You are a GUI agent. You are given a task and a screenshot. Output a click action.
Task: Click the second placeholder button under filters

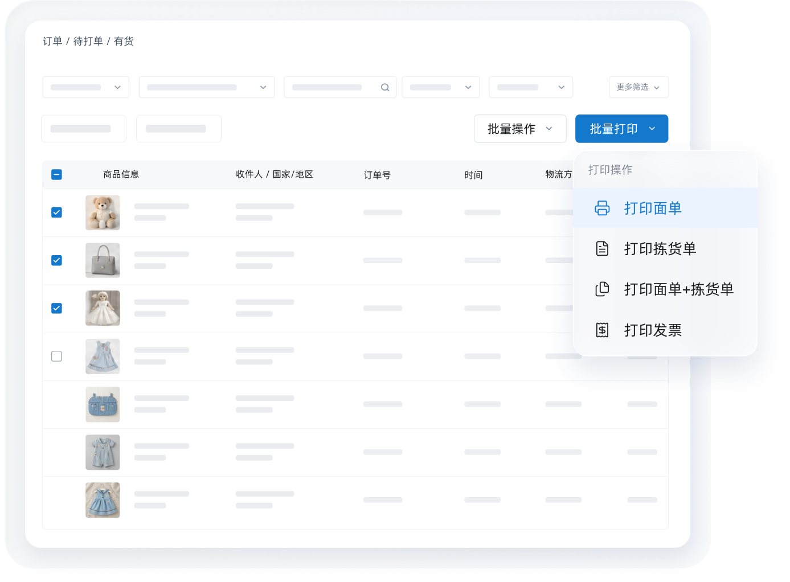[x=179, y=129]
